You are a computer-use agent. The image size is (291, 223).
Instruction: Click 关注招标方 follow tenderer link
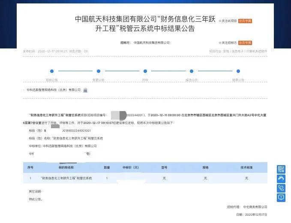click(229, 43)
